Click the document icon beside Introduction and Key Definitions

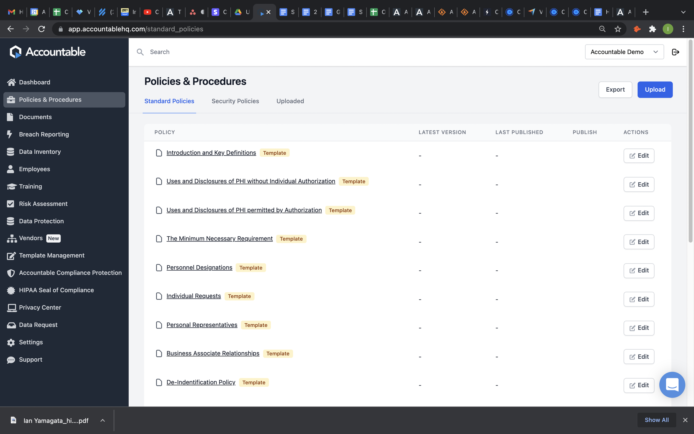(159, 153)
